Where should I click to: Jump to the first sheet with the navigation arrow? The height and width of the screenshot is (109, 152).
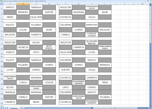point(1,108)
